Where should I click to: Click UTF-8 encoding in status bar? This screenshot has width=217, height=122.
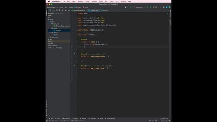point(157,121)
